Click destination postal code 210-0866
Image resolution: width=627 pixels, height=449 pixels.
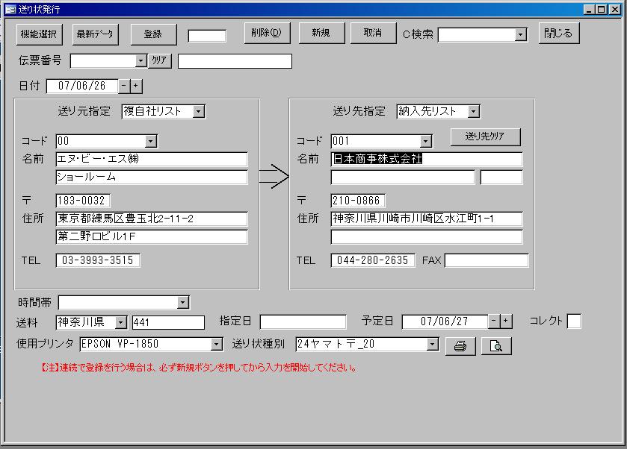[358, 201]
